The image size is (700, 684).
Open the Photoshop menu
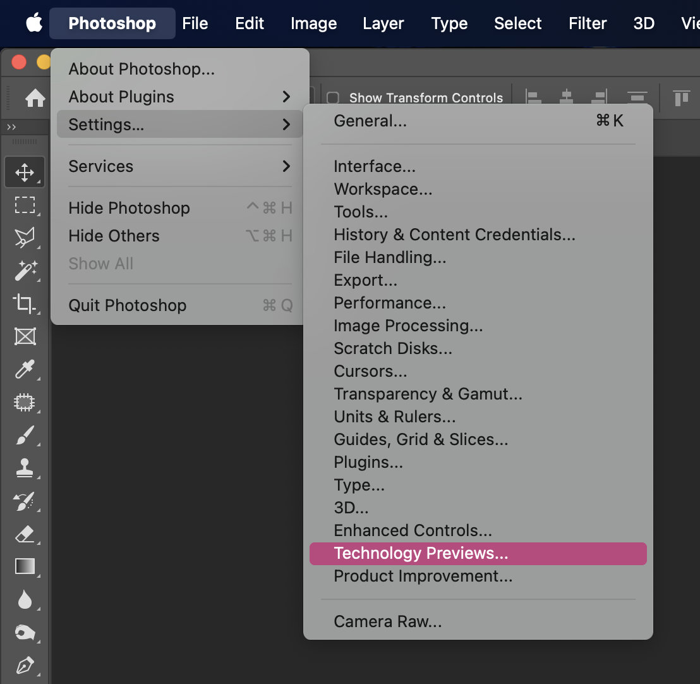click(x=112, y=23)
